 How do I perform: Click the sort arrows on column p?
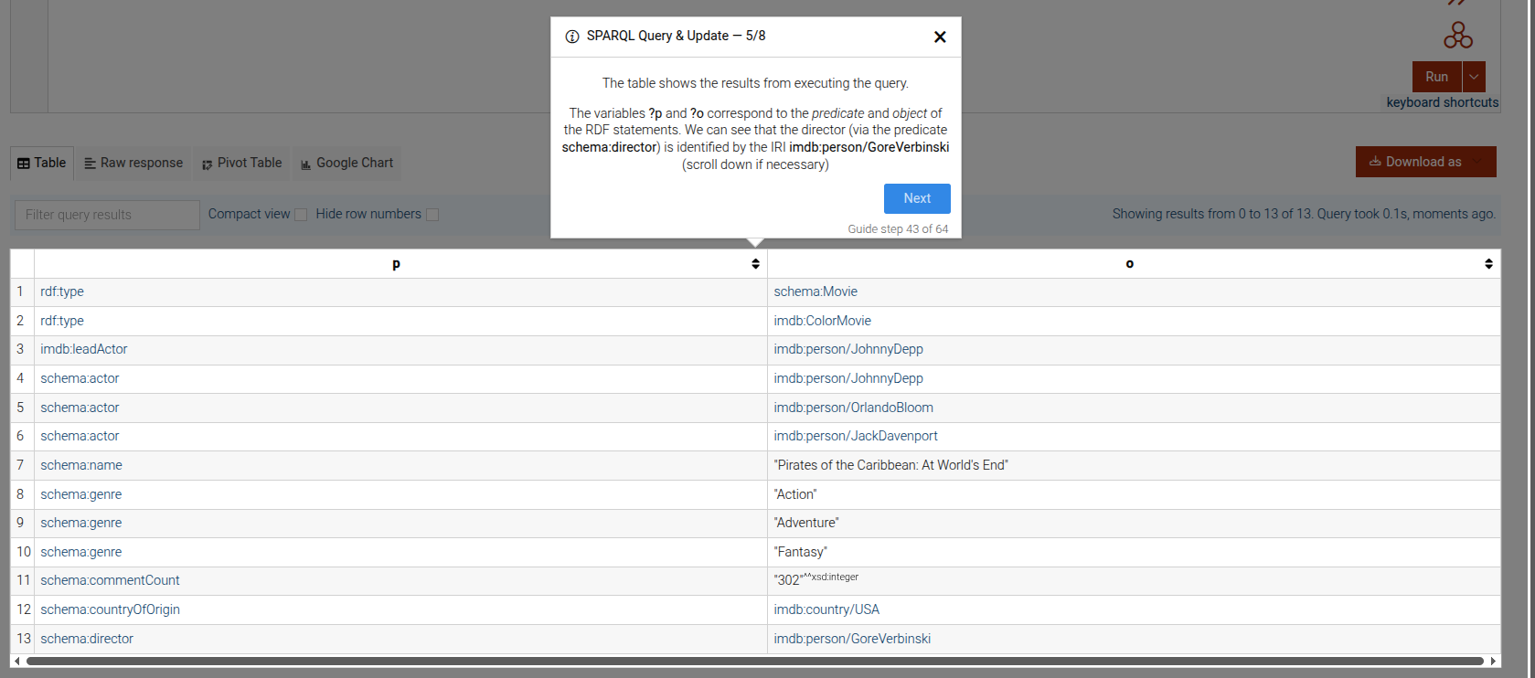(755, 264)
